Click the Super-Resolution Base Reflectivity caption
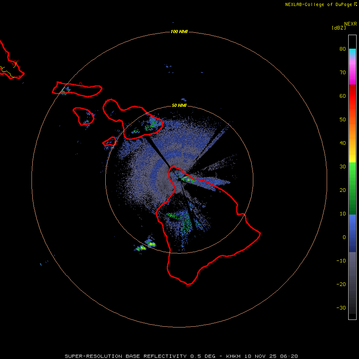The height and width of the screenshot is (359, 359). point(181,356)
